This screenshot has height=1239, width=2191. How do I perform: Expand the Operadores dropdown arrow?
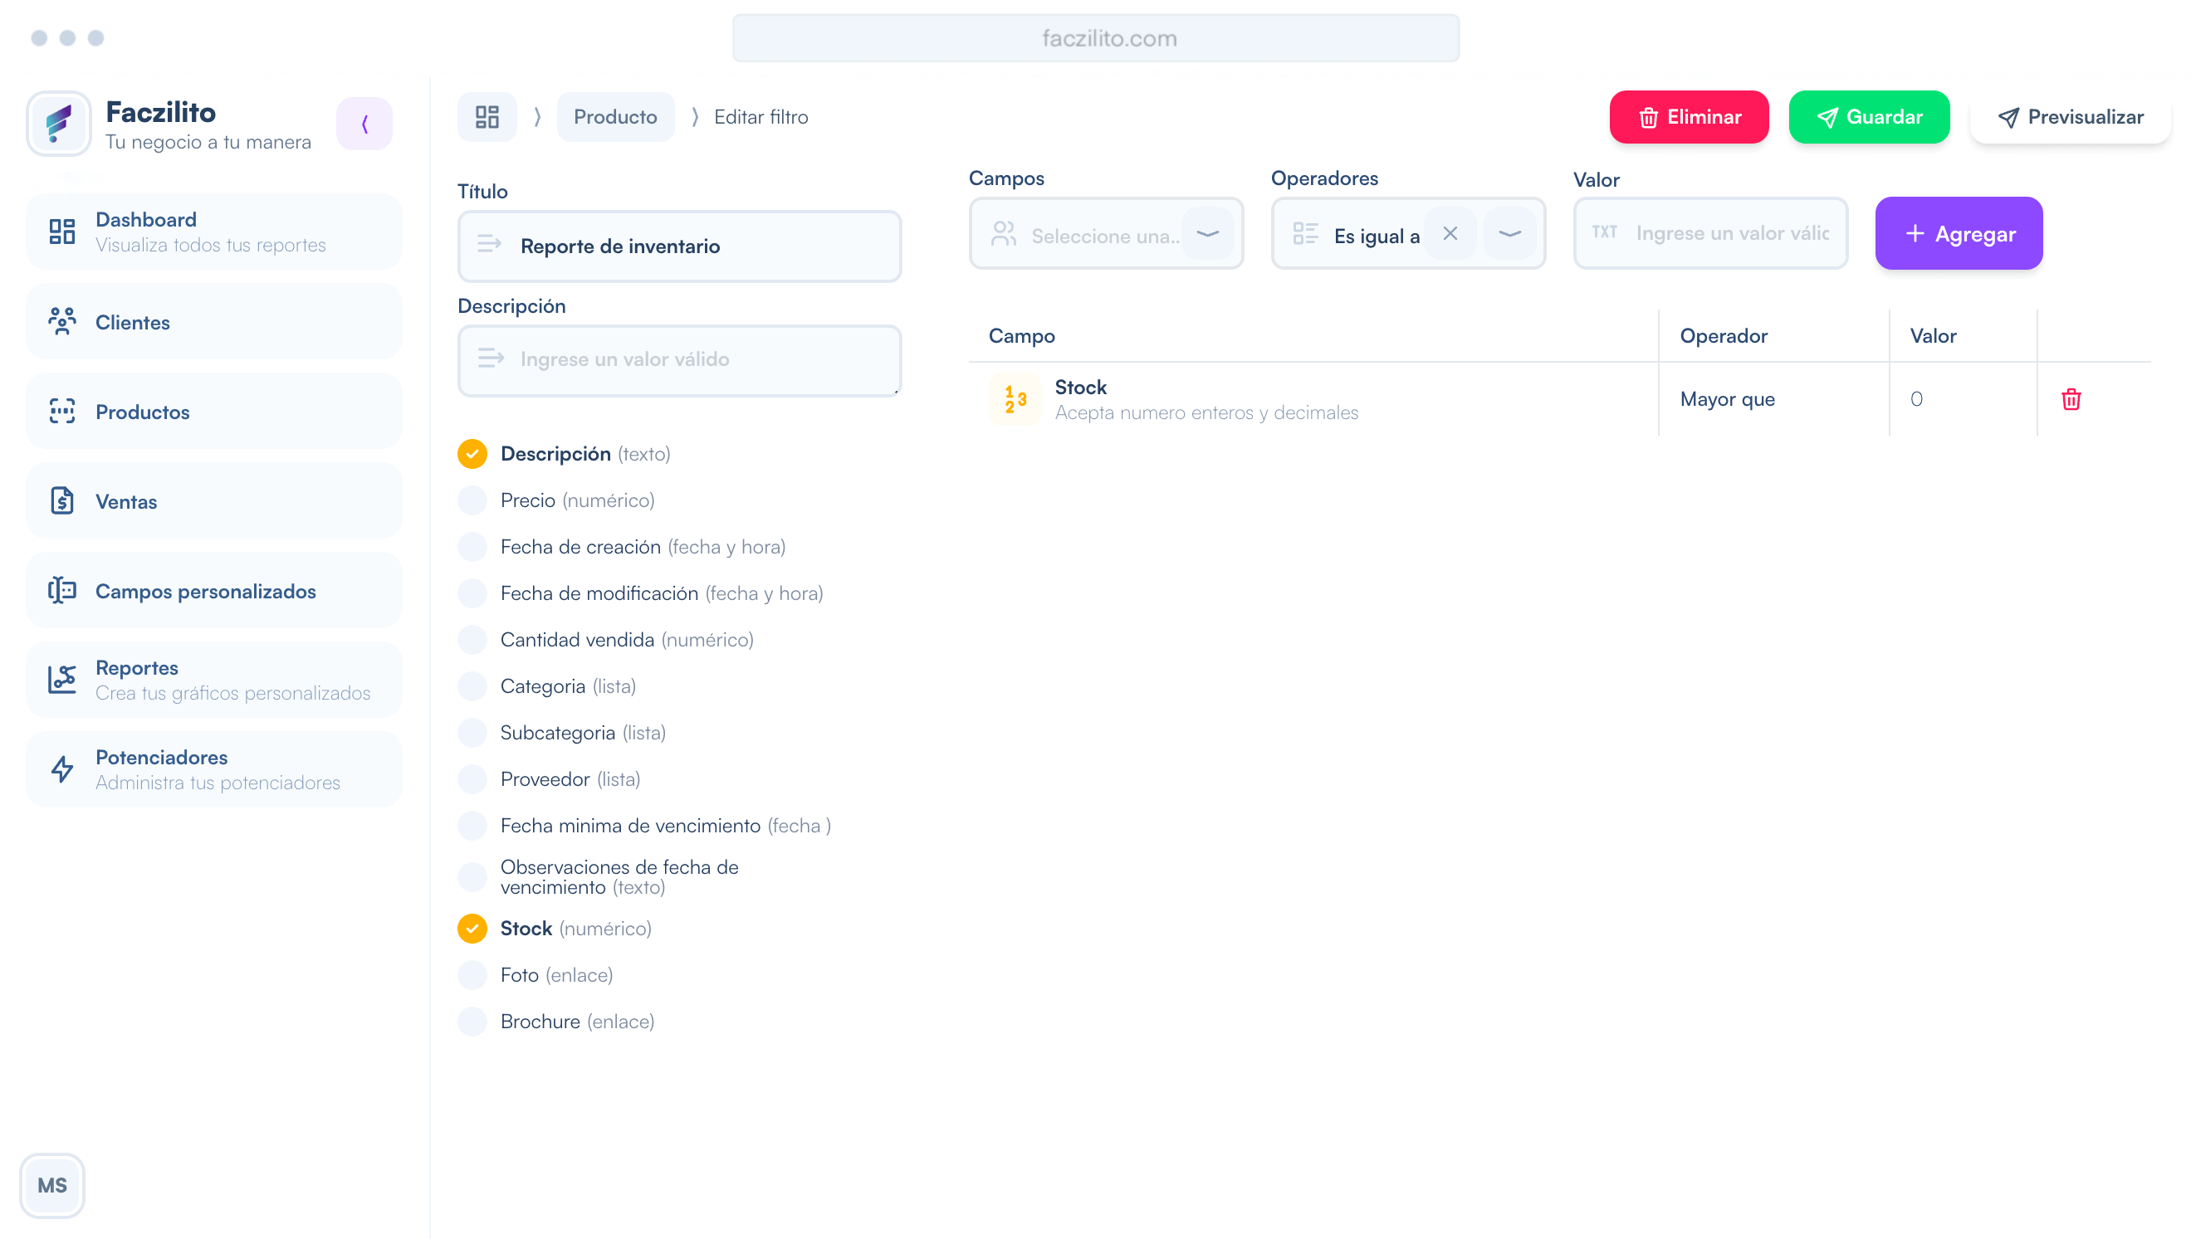click(x=1509, y=233)
